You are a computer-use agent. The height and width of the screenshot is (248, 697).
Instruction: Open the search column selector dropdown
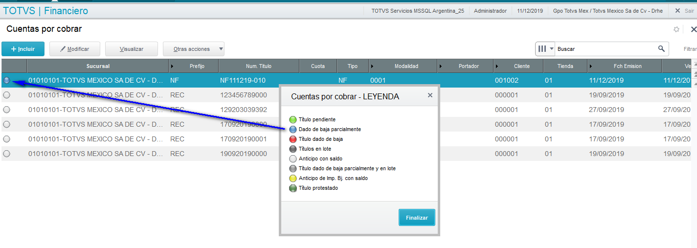coord(546,49)
